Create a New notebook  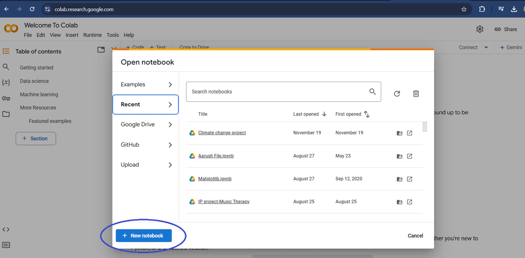[x=143, y=236]
